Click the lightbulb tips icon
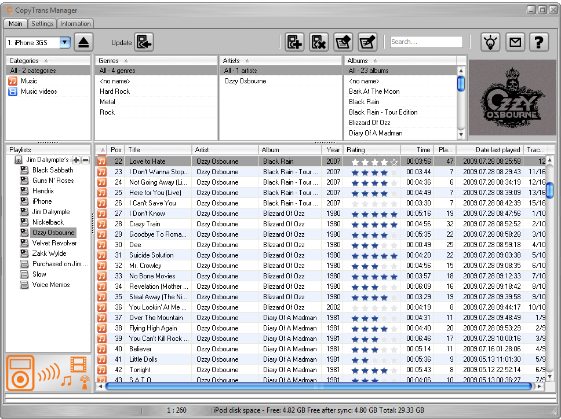Viewport: 561px width, 419px height. [490, 42]
